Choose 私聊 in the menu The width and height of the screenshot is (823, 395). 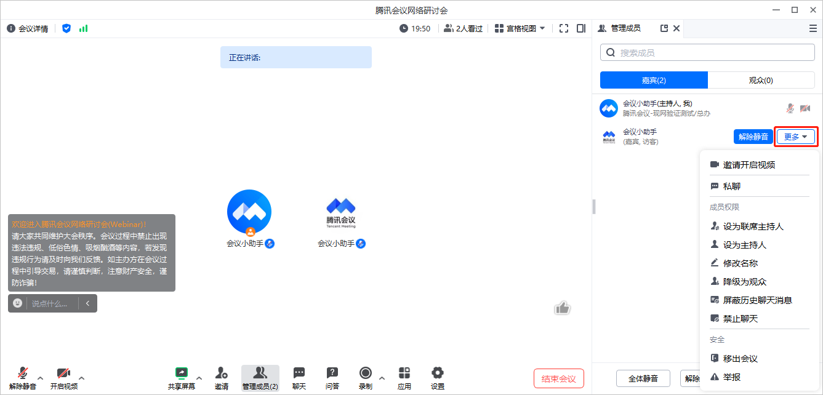point(761,186)
